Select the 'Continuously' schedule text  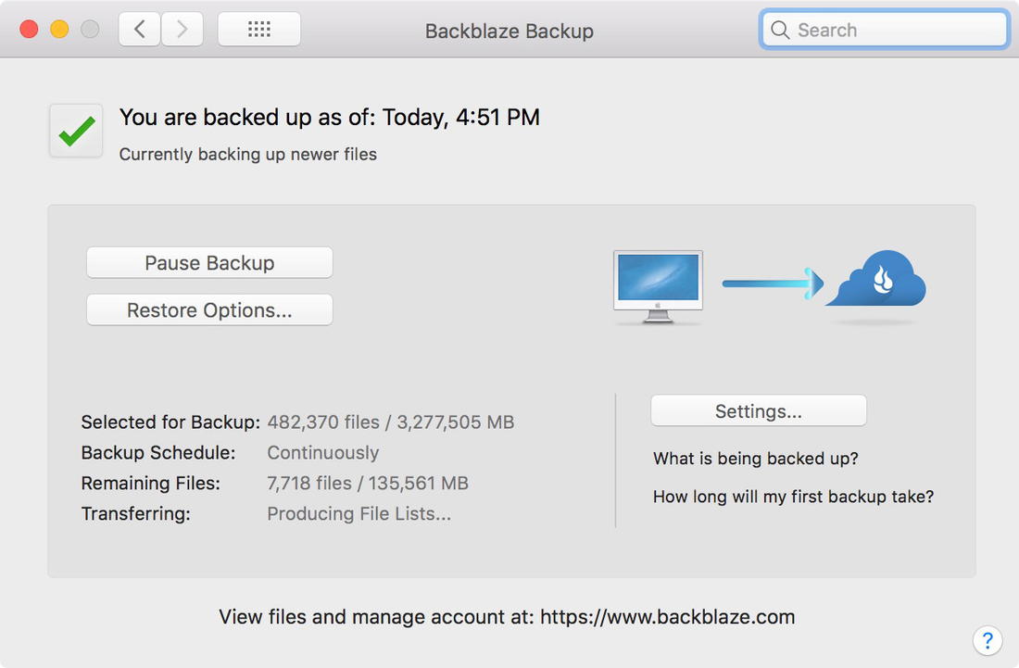tap(322, 453)
